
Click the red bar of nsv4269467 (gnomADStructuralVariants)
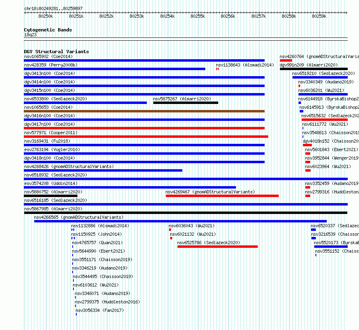(x=222, y=196)
